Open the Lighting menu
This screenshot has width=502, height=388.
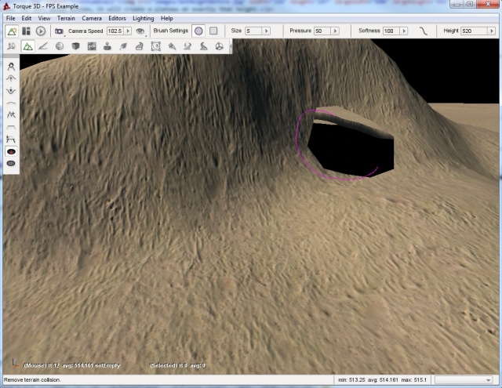coord(144,17)
